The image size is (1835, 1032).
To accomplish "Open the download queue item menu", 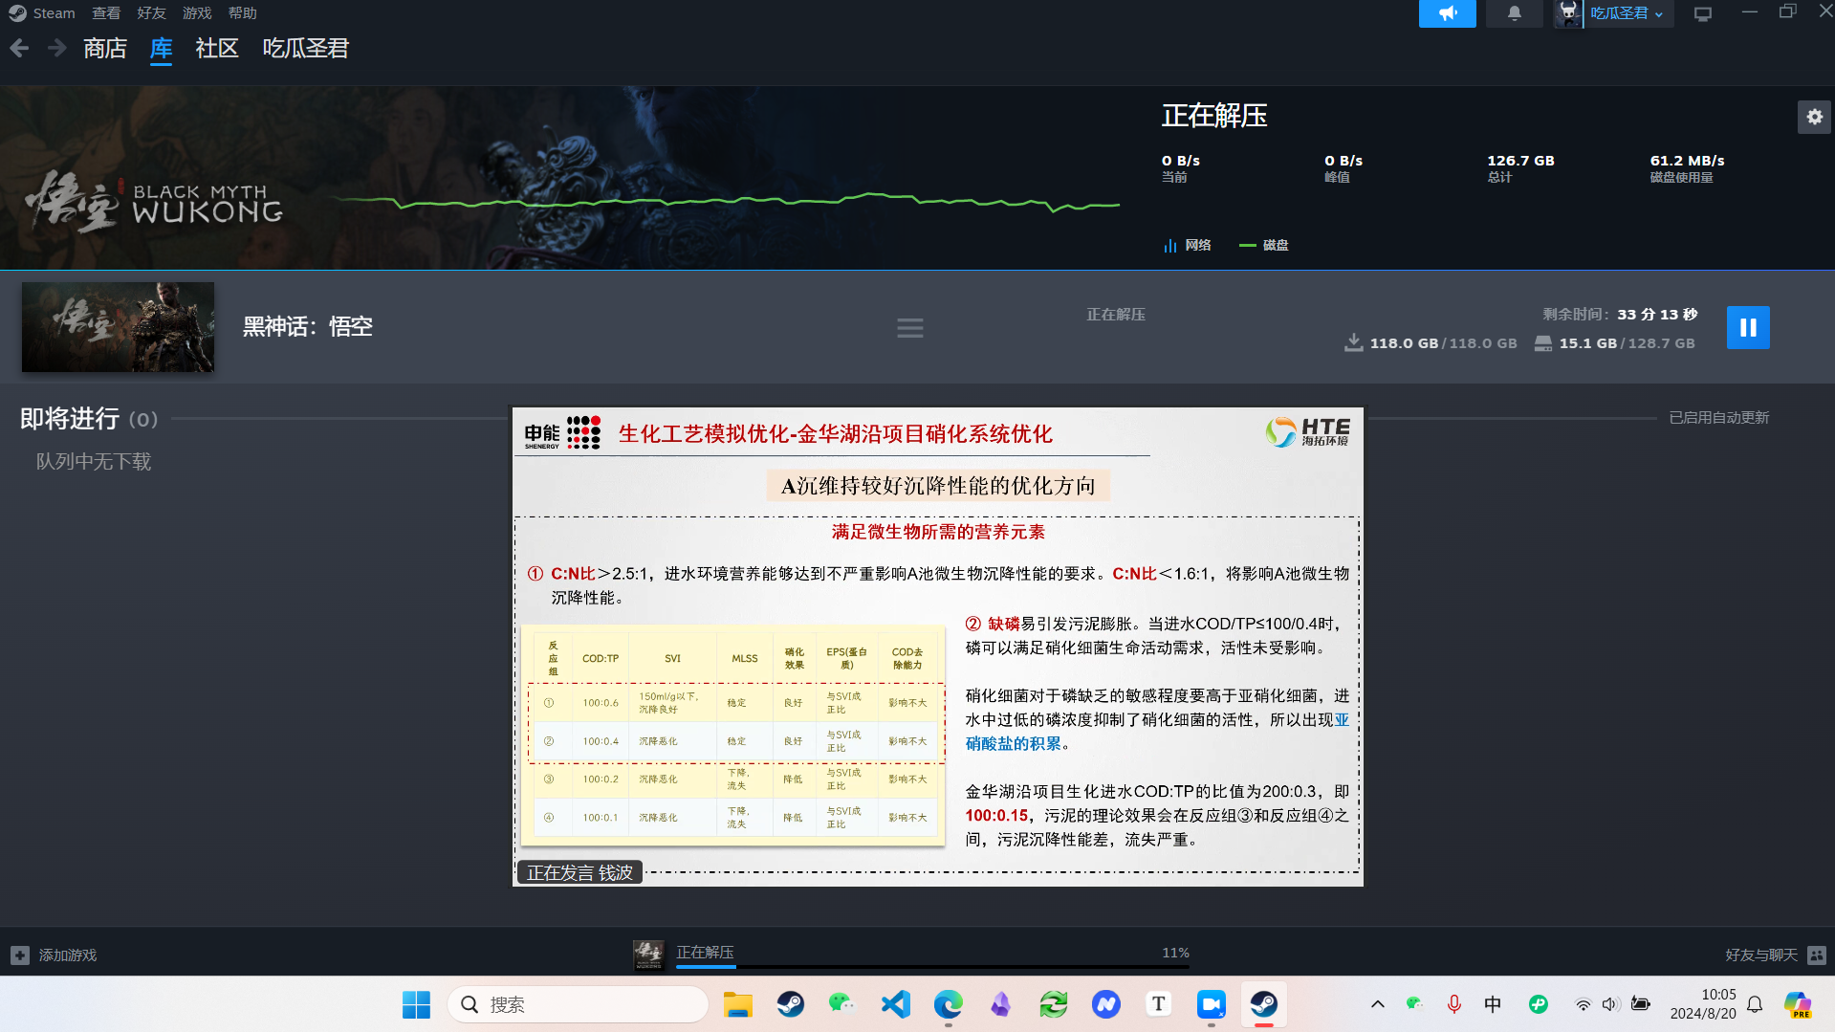I will click(909, 328).
